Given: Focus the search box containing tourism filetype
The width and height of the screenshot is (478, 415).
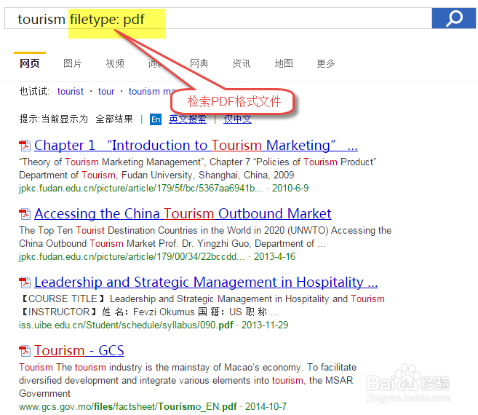Looking at the screenshot, I should pos(218,19).
